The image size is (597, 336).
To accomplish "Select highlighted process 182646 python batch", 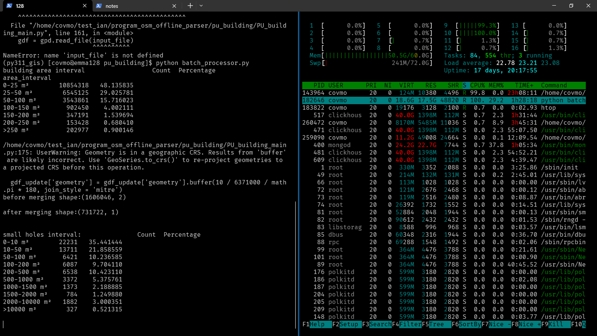I will point(444,100).
